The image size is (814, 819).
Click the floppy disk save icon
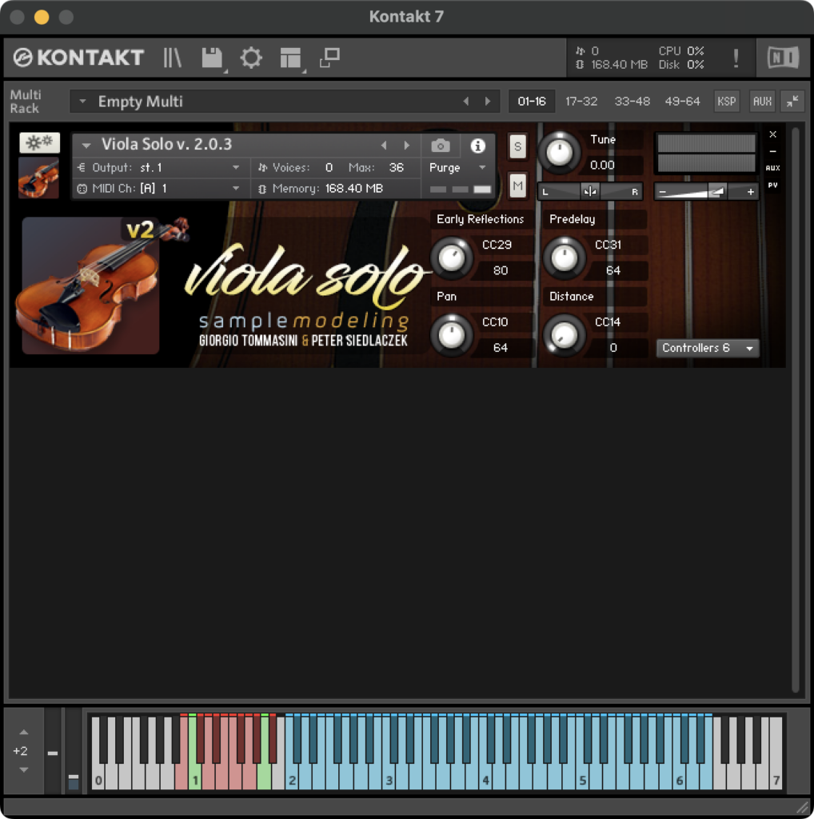(211, 58)
